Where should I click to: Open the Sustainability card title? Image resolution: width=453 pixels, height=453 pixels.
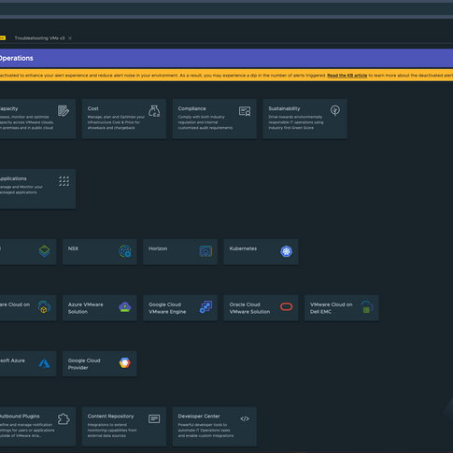pos(284,108)
